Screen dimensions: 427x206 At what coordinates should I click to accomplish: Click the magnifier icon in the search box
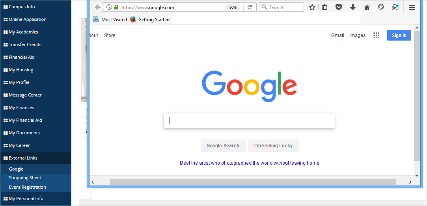coord(264,7)
